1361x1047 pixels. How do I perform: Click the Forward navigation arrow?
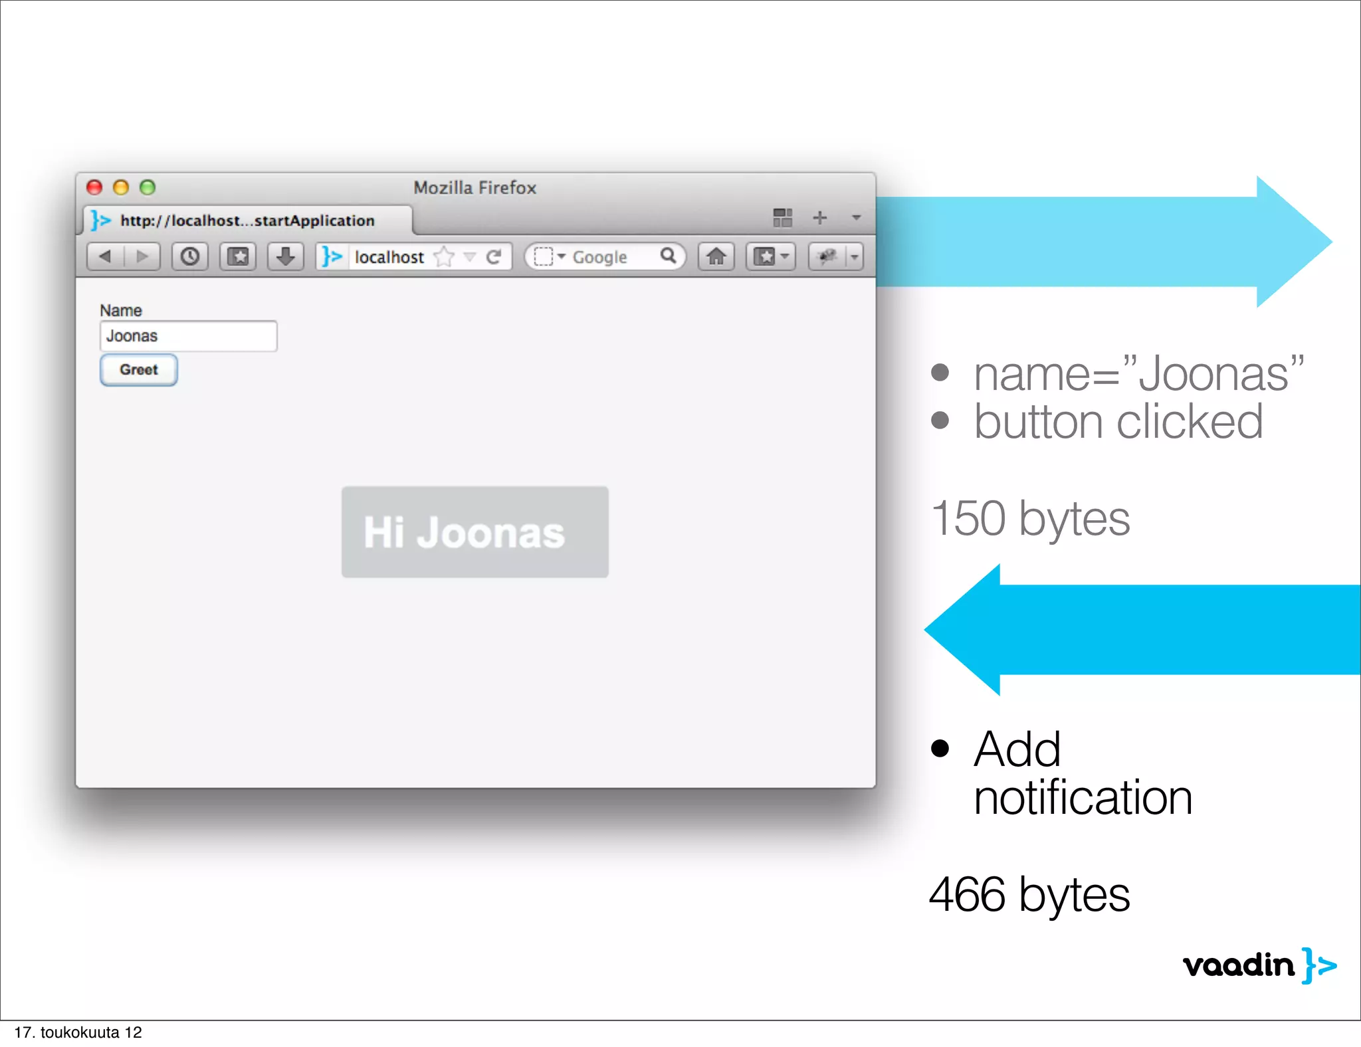pyautogui.click(x=142, y=256)
